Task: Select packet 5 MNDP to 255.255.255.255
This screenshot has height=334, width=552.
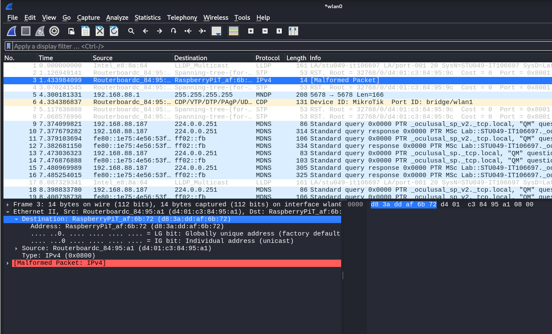Action: click(x=277, y=95)
